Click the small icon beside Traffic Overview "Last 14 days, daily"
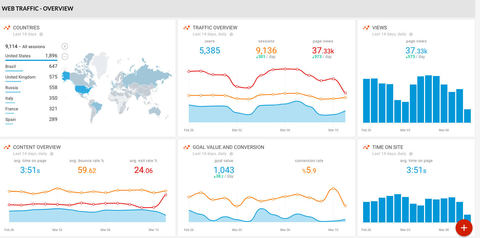Image resolution: width=480 pixels, height=238 pixels. (231, 34)
